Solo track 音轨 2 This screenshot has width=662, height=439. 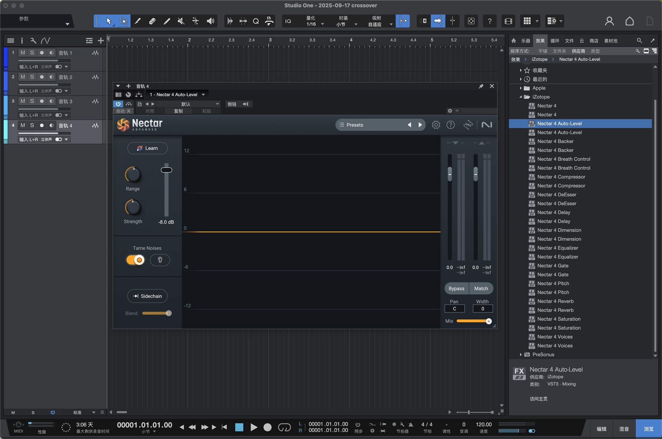pos(32,77)
